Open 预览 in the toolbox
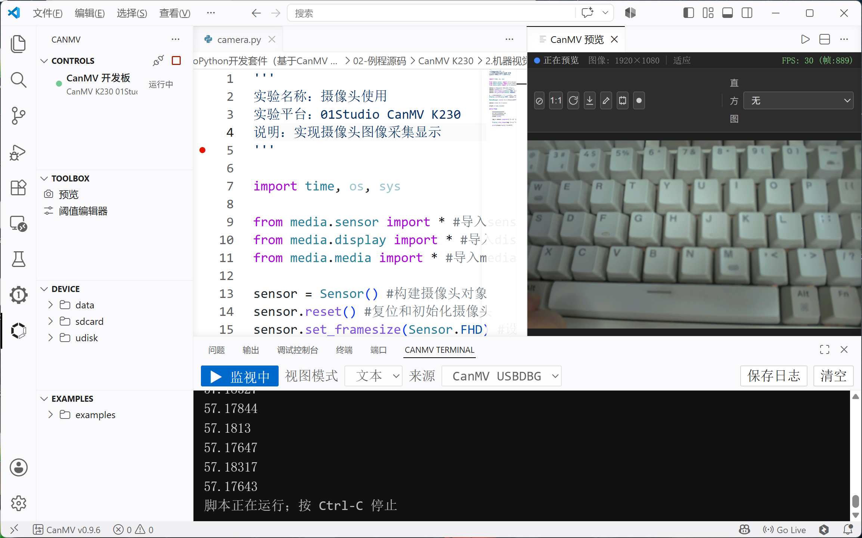Image resolution: width=862 pixels, height=538 pixels. [x=69, y=195]
